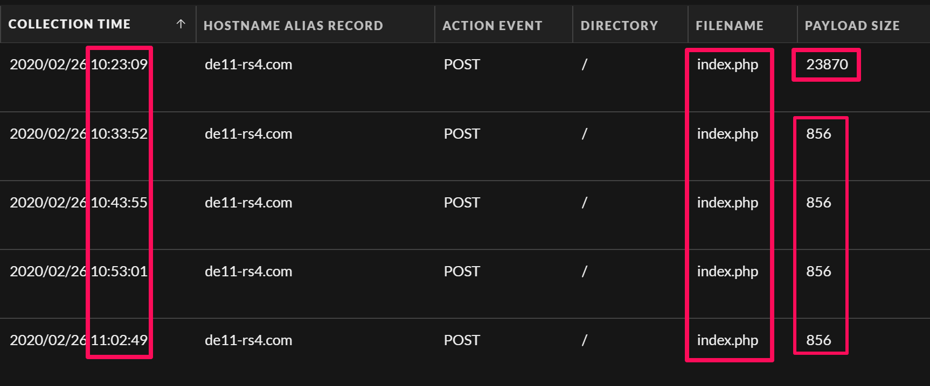This screenshot has height=386, width=930.
Task: Select the 10:53:01 collection time cell
Action: [79, 271]
